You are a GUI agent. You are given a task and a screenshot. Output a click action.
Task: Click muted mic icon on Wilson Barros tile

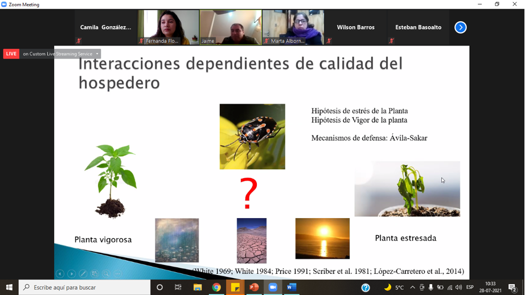329,41
